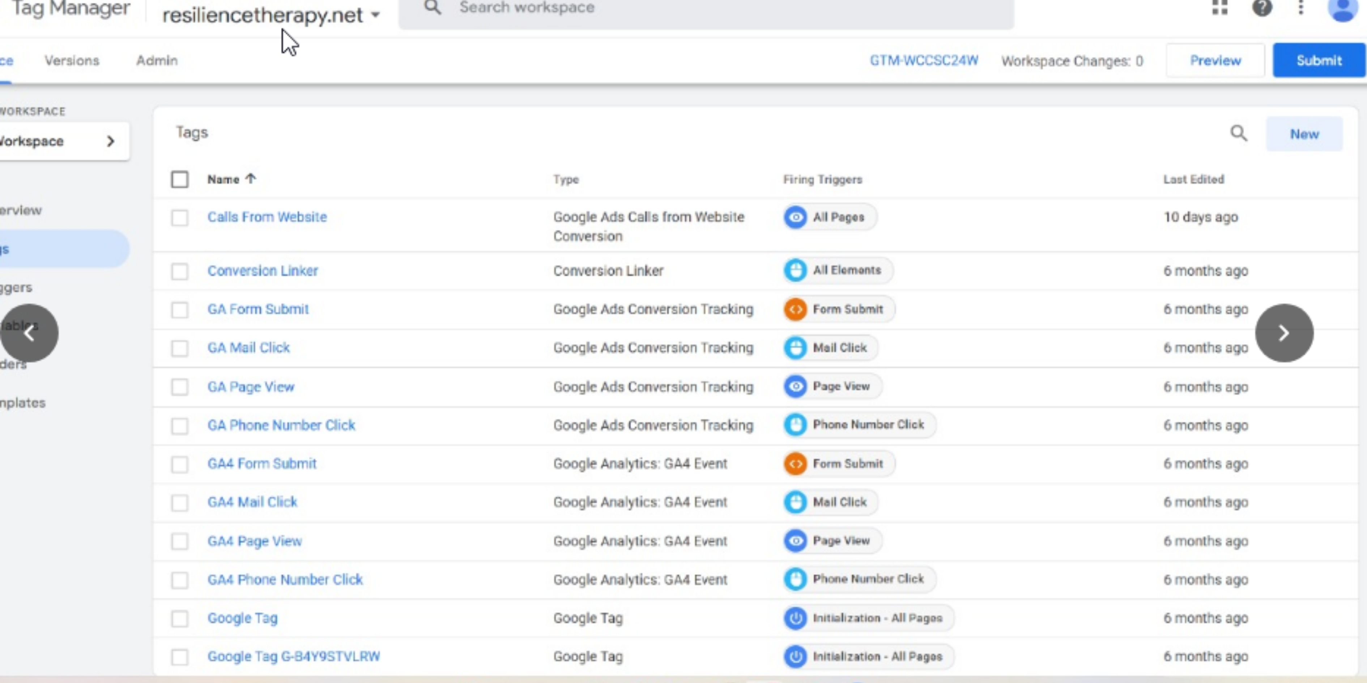
Task: Click the right navigation arrow circle
Action: [1284, 333]
